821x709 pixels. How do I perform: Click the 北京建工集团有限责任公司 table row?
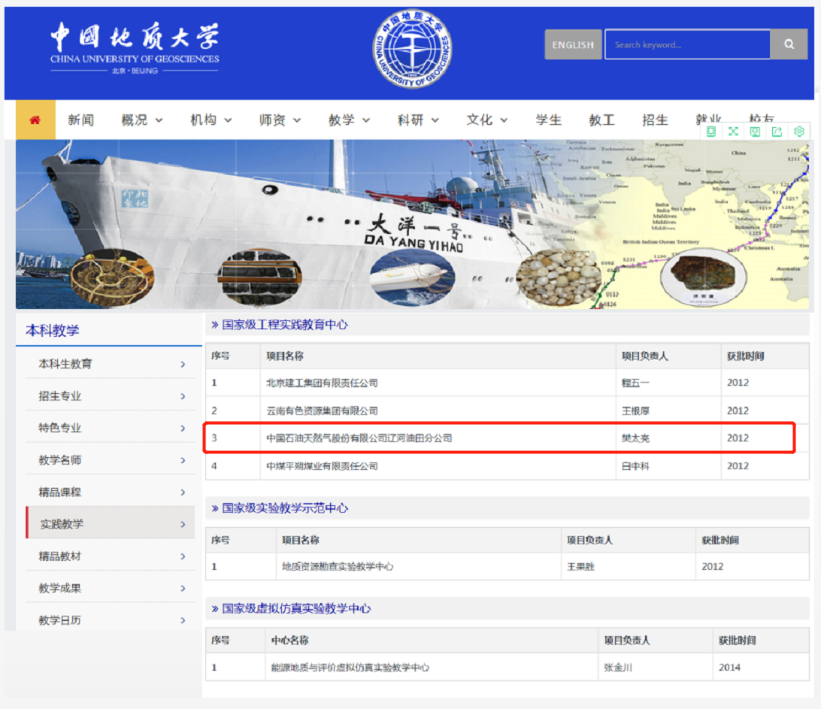tap(322, 383)
